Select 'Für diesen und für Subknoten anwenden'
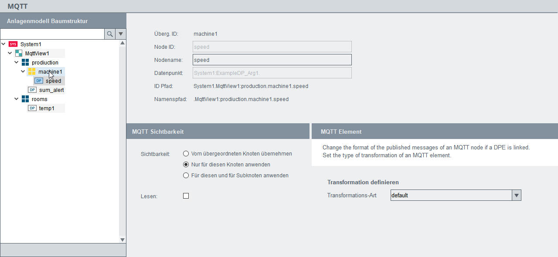Image resolution: width=558 pixels, height=257 pixels. coord(186,175)
